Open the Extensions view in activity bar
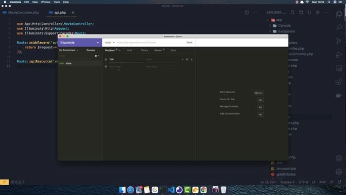 (339, 82)
